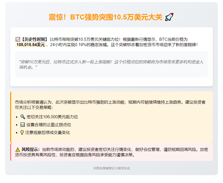
Task: Click the rocket emoji in the title
Action: pos(169,17)
